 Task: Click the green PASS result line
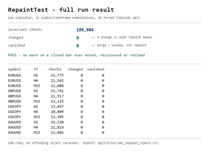pyautogui.click(x=76, y=55)
